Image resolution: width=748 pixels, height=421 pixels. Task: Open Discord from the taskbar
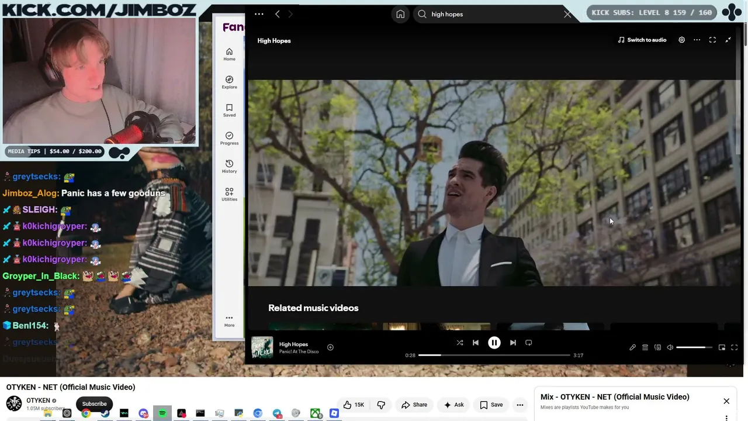pos(143,414)
